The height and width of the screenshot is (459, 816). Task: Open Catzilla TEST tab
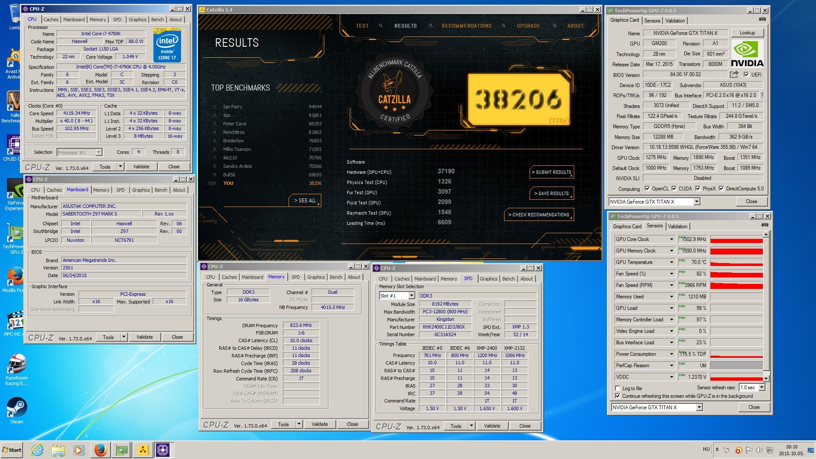pyautogui.click(x=362, y=26)
